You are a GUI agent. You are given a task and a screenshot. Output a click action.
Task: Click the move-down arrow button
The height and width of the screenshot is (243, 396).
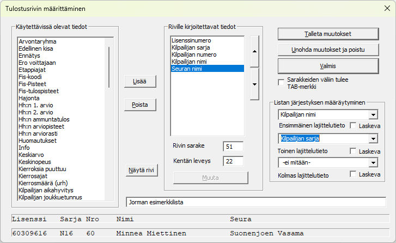point(254,84)
